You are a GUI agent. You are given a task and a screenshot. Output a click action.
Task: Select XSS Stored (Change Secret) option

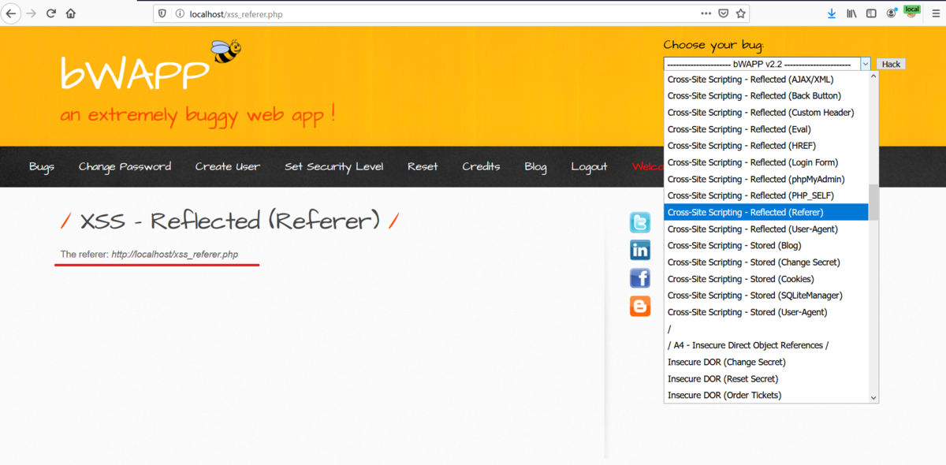click(766, 262)
